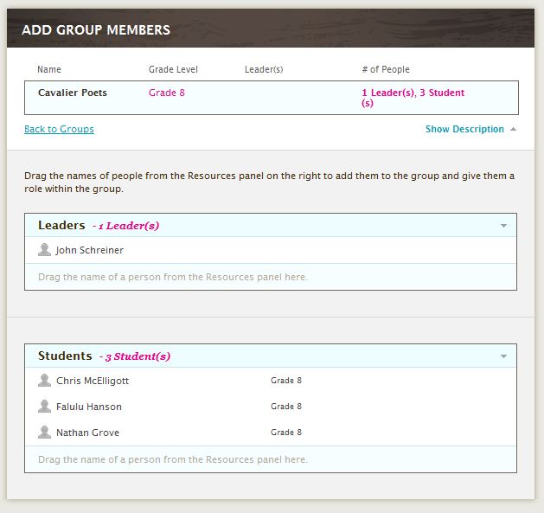Screen dimensions: 544x513
Task: Click the Students section header
Action: point(65,356)
